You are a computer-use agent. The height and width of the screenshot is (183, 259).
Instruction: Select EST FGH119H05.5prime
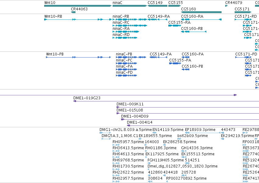pos(149,163)
